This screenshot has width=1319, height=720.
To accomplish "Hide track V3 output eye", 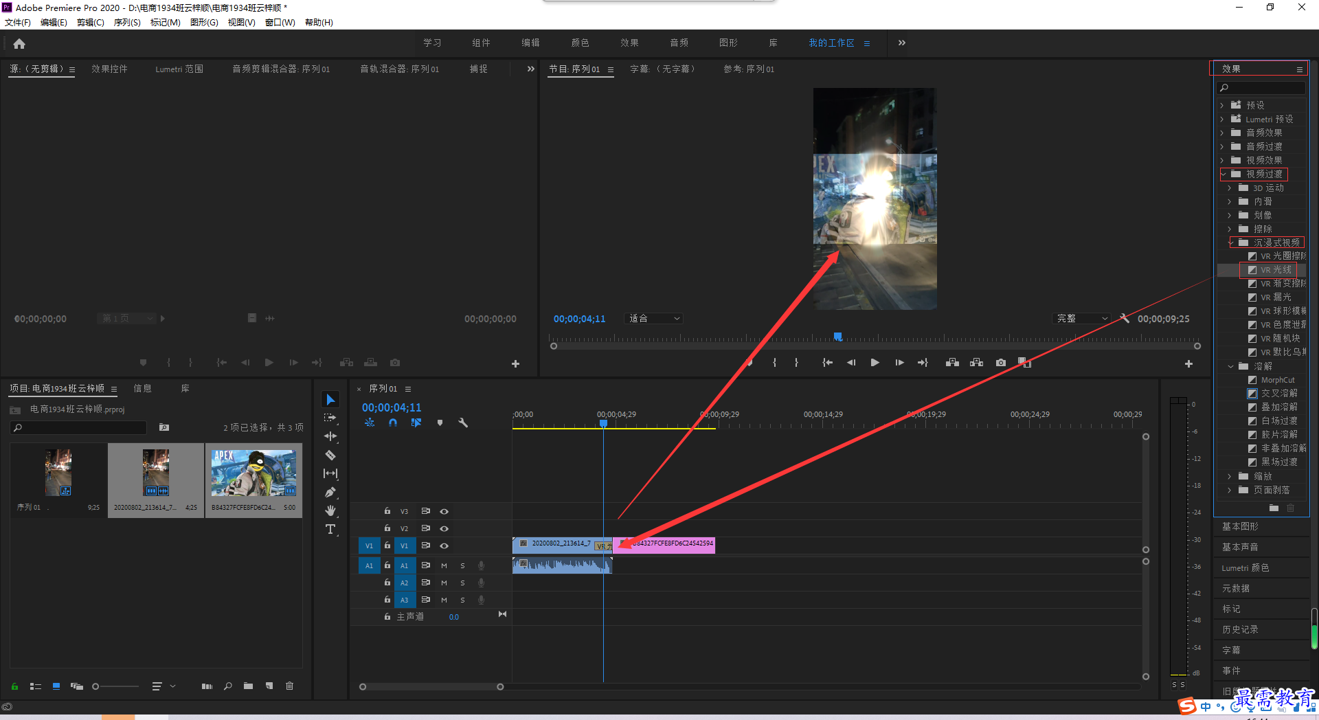I will click(444, 511).
